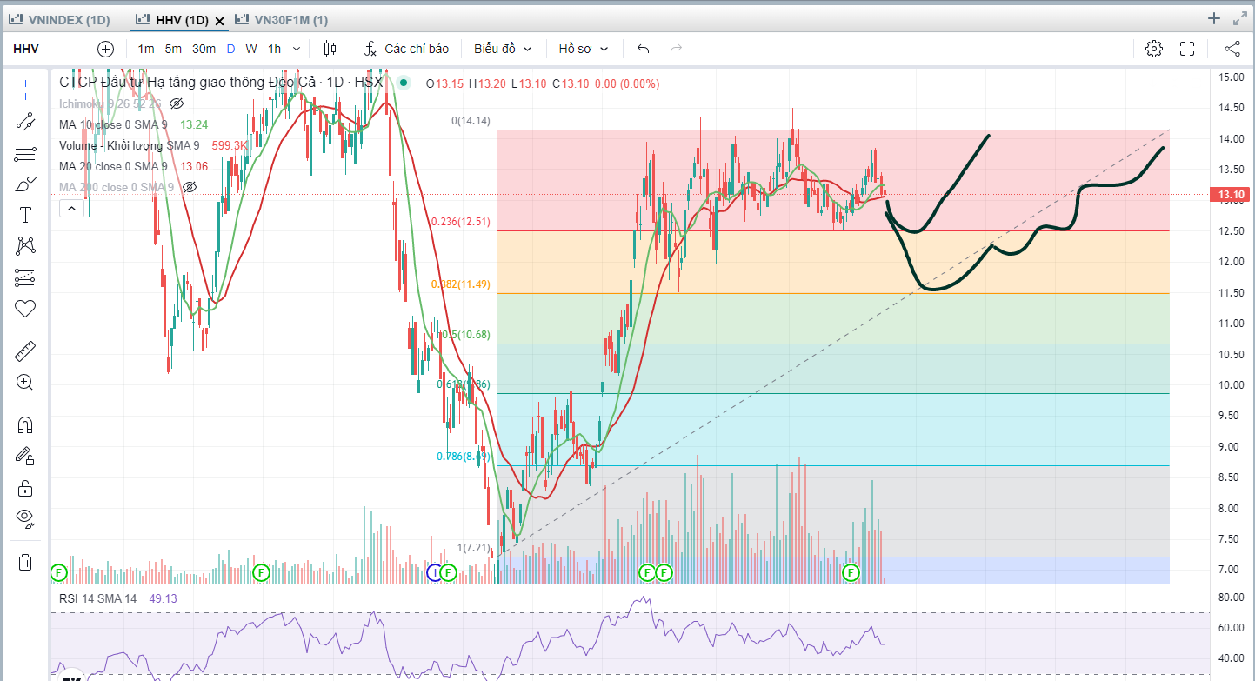Click the Volume SMA value 599.3K
The width and height of the screenshot is (1255, 681).
(x=230, y=145)
